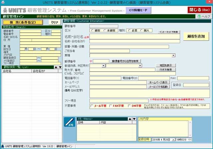Click the 会社名カナ column header
Image resolution: width=213 pixels, height=149 pixels.
pyautogui.click(x=45, y=71)
